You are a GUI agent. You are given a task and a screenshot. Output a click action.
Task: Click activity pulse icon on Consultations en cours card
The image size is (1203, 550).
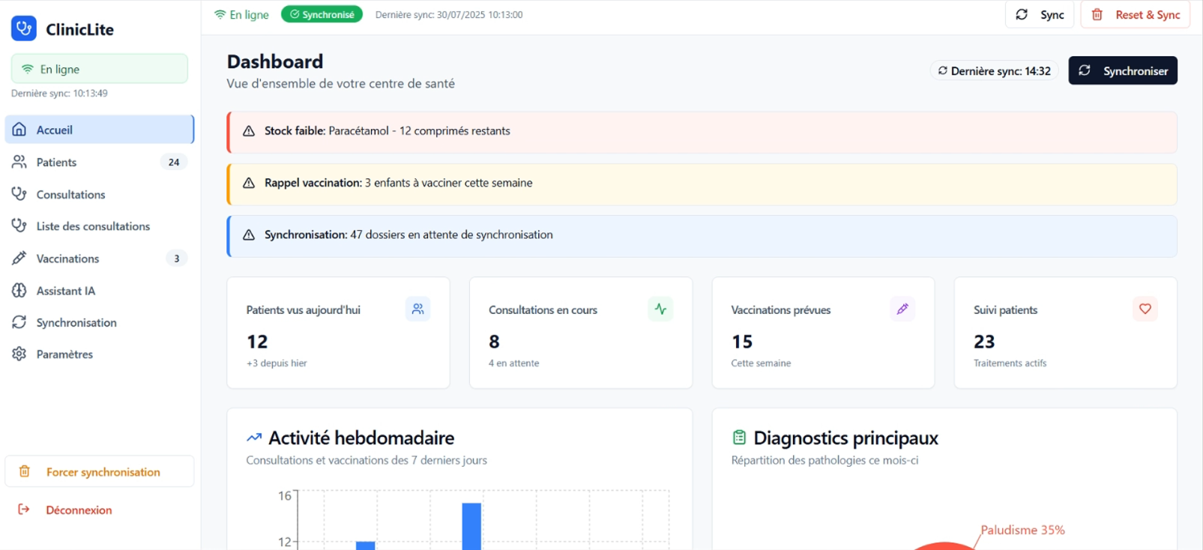660,309
